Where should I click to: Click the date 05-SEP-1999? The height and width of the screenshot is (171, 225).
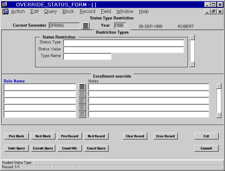tap(151, 26)
